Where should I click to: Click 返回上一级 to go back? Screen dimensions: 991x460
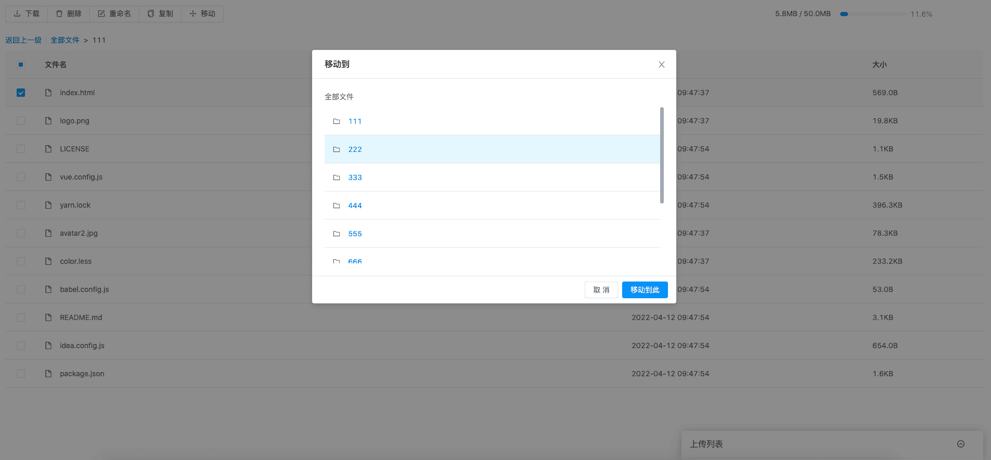23,40
